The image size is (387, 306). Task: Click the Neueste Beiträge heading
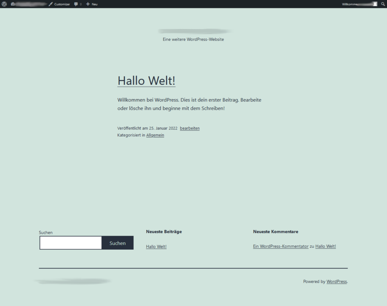point(164,231)
